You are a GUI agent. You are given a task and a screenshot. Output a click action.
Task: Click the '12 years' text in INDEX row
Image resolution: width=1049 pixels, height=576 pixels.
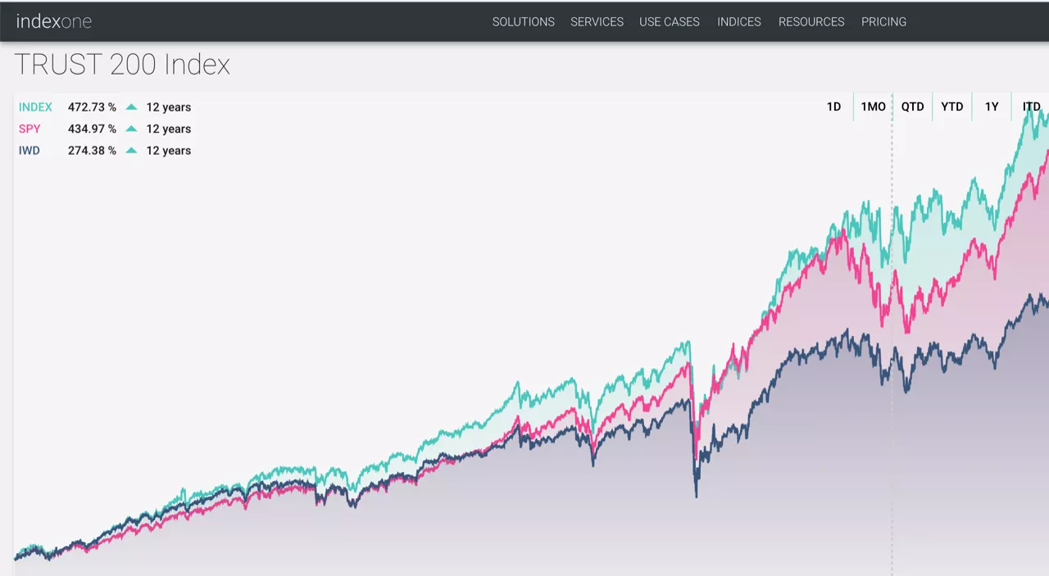pos(169,107)
